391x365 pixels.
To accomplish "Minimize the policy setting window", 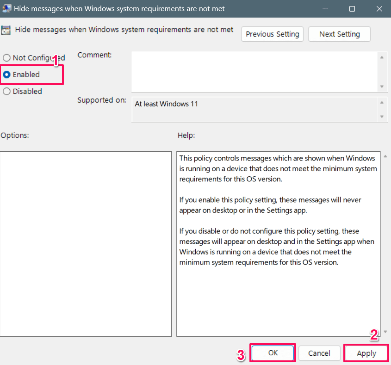I will pyautogui.click(x=326, y=9).
